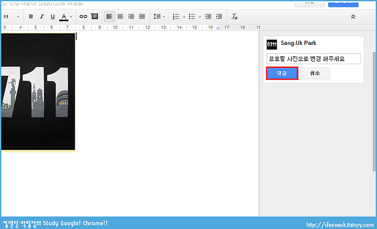The height and width of the screenshot is (229, 377).
Task: Click the 취소 cancel button
Action: click(315, 74)
